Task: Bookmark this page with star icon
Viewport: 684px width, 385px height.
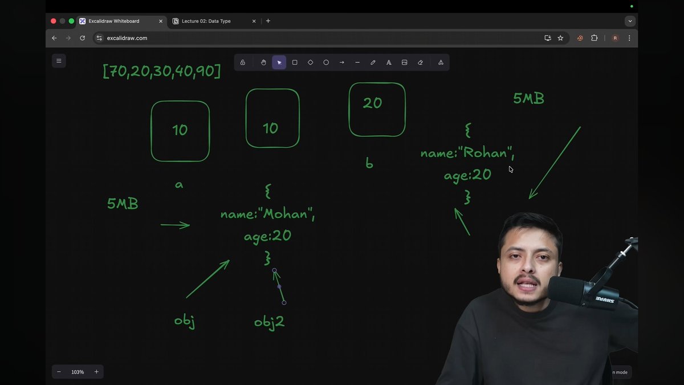Action: (560, 38)
